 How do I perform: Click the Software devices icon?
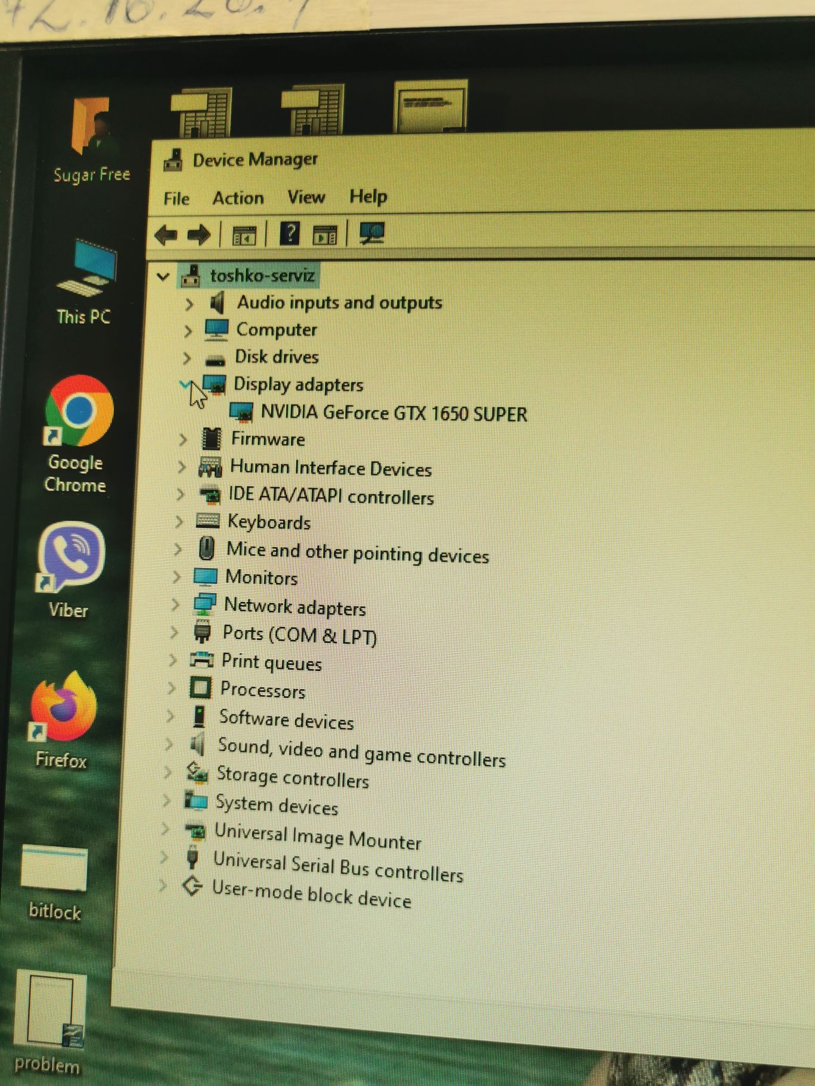click(x=200, y=716)
